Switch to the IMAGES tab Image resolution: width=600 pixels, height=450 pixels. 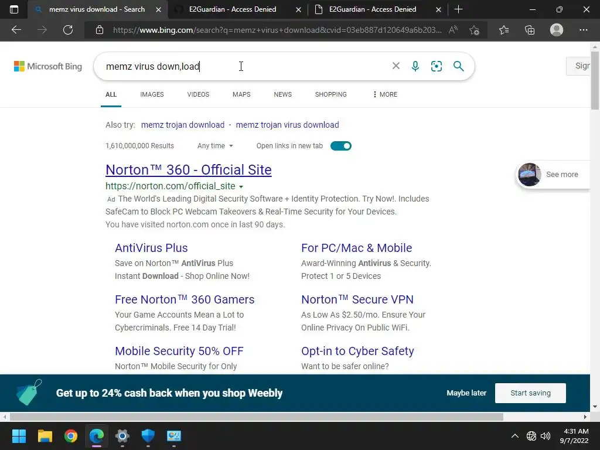point(152,94)
